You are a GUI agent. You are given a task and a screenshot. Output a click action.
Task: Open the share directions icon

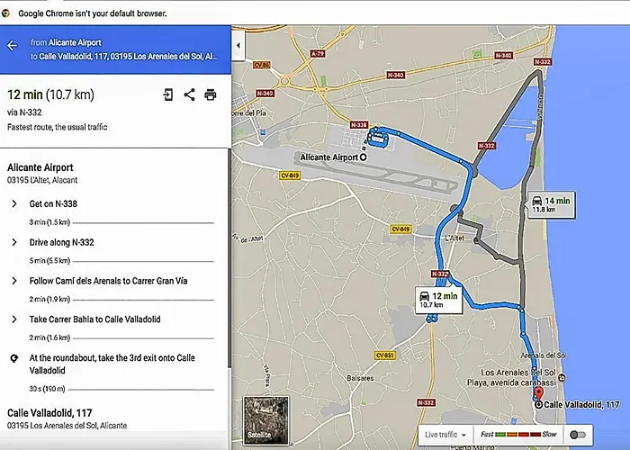click(189, 94)
